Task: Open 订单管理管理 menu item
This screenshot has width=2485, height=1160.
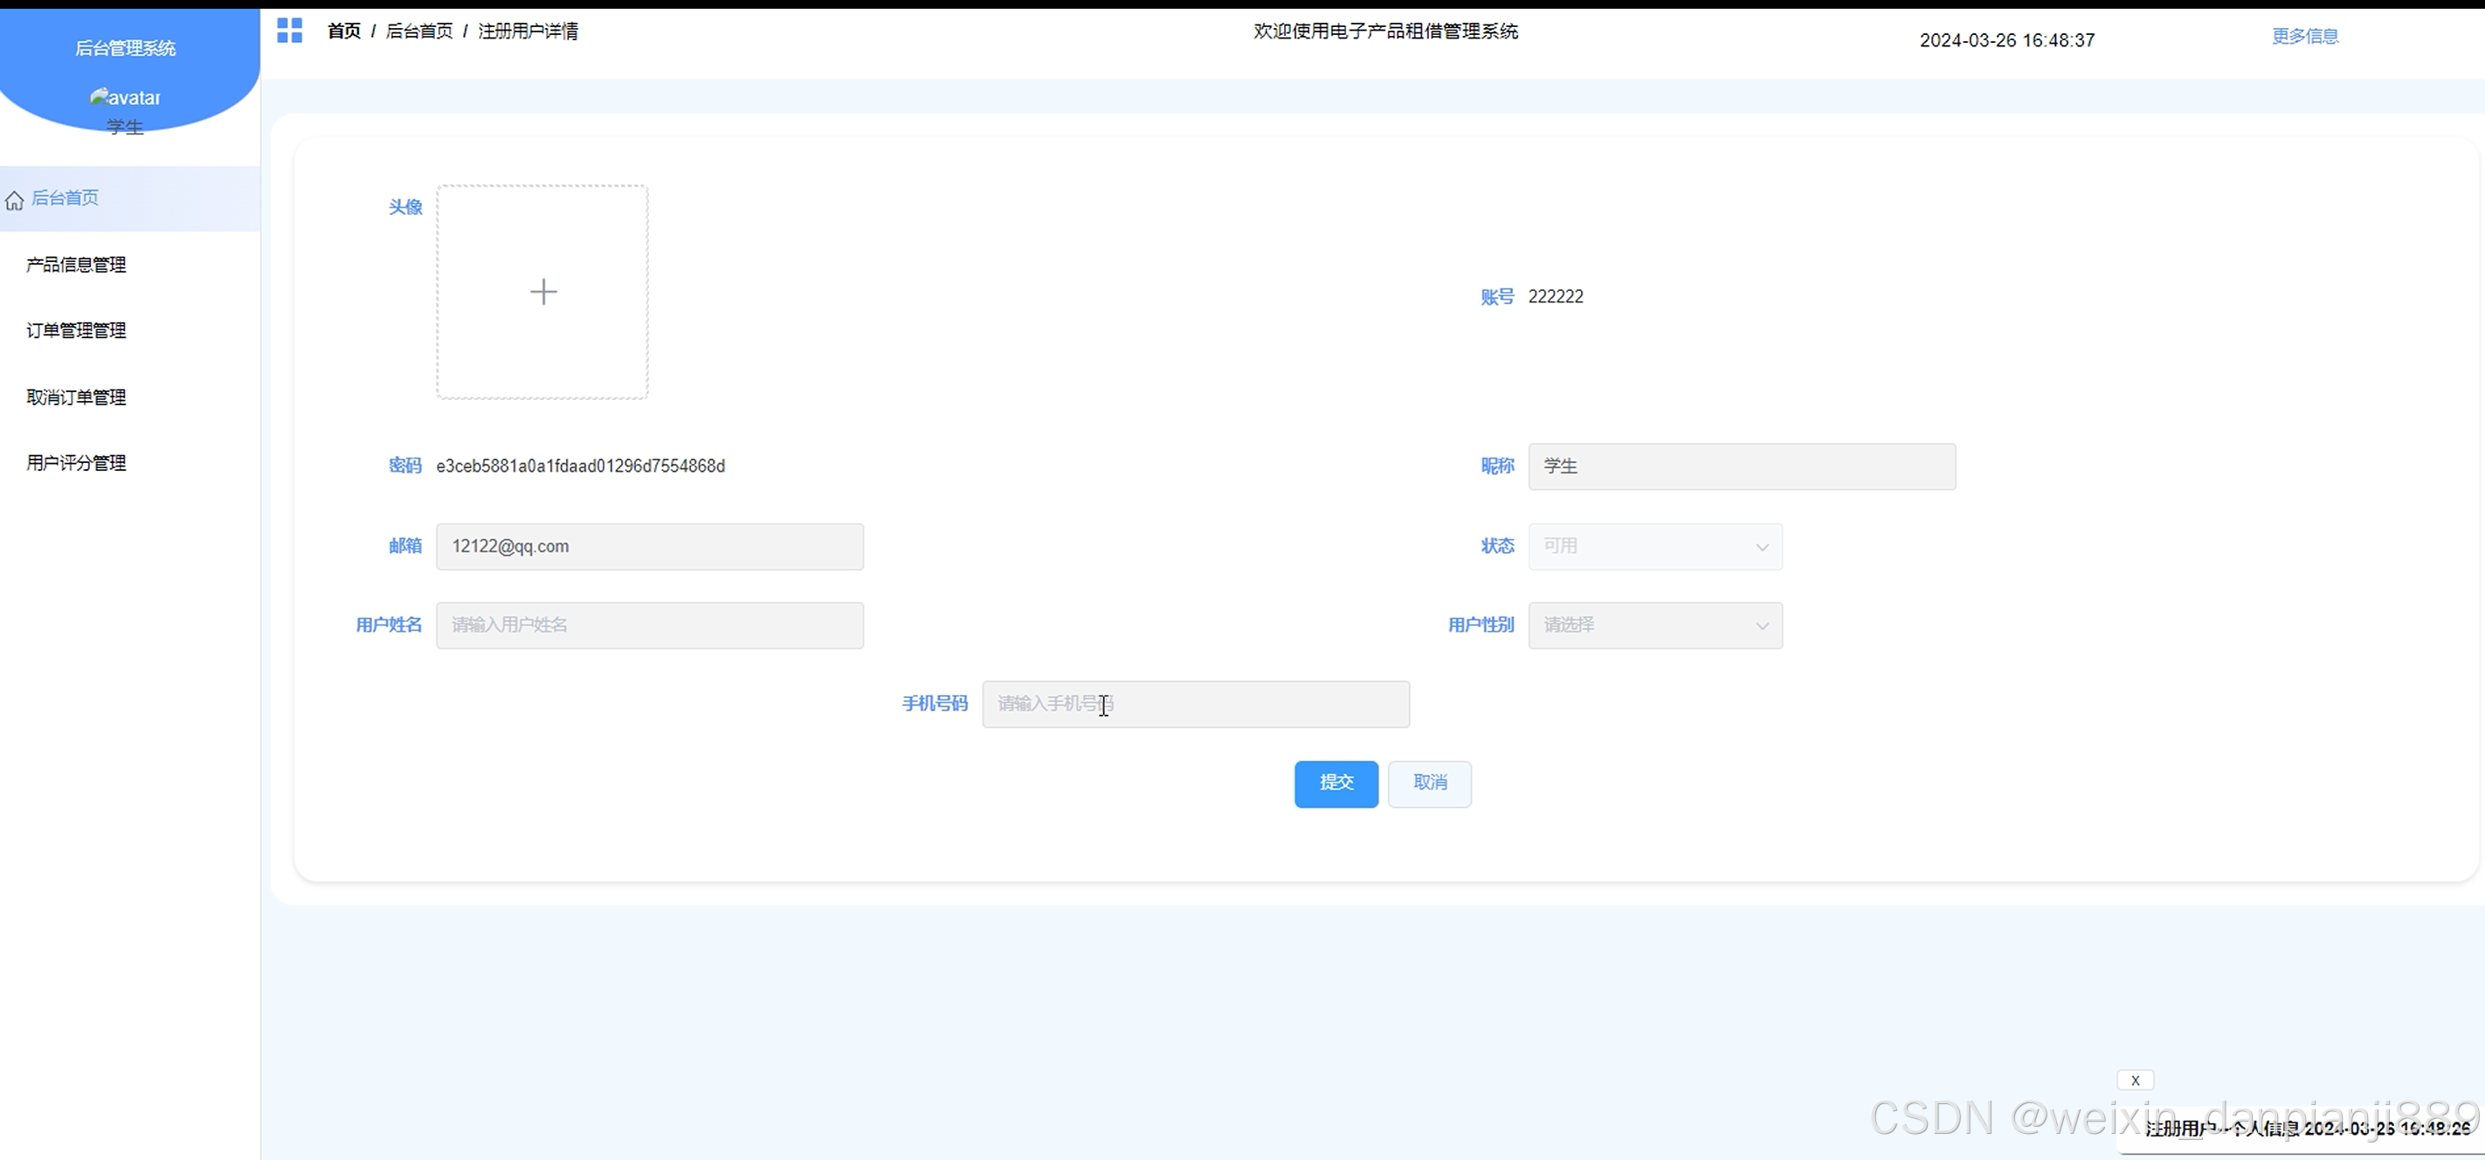Action: pyautogui.click(x=76, y=330)
